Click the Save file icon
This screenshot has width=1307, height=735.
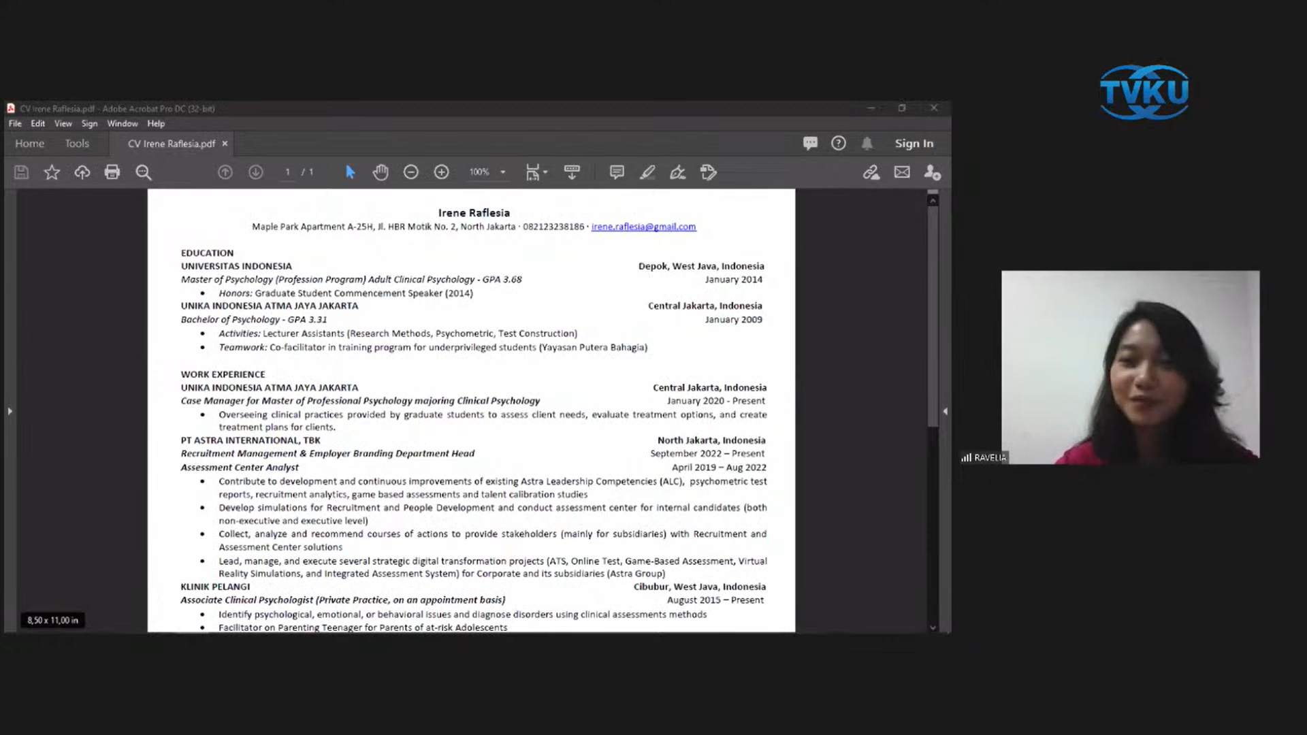click(x=22, y=172)
